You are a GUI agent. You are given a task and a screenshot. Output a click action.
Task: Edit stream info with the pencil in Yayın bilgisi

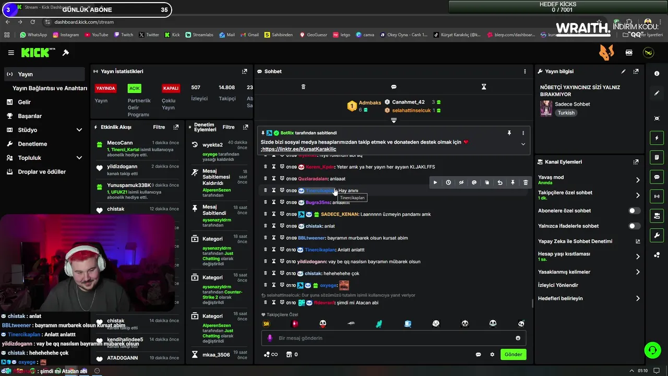(623, 72)
